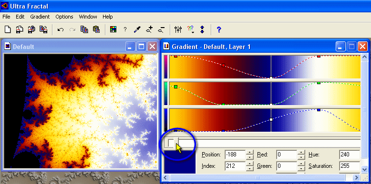Open the Options menu
Image resolution: width=371 pixels, height=184 pixels.
coord(64,17)
